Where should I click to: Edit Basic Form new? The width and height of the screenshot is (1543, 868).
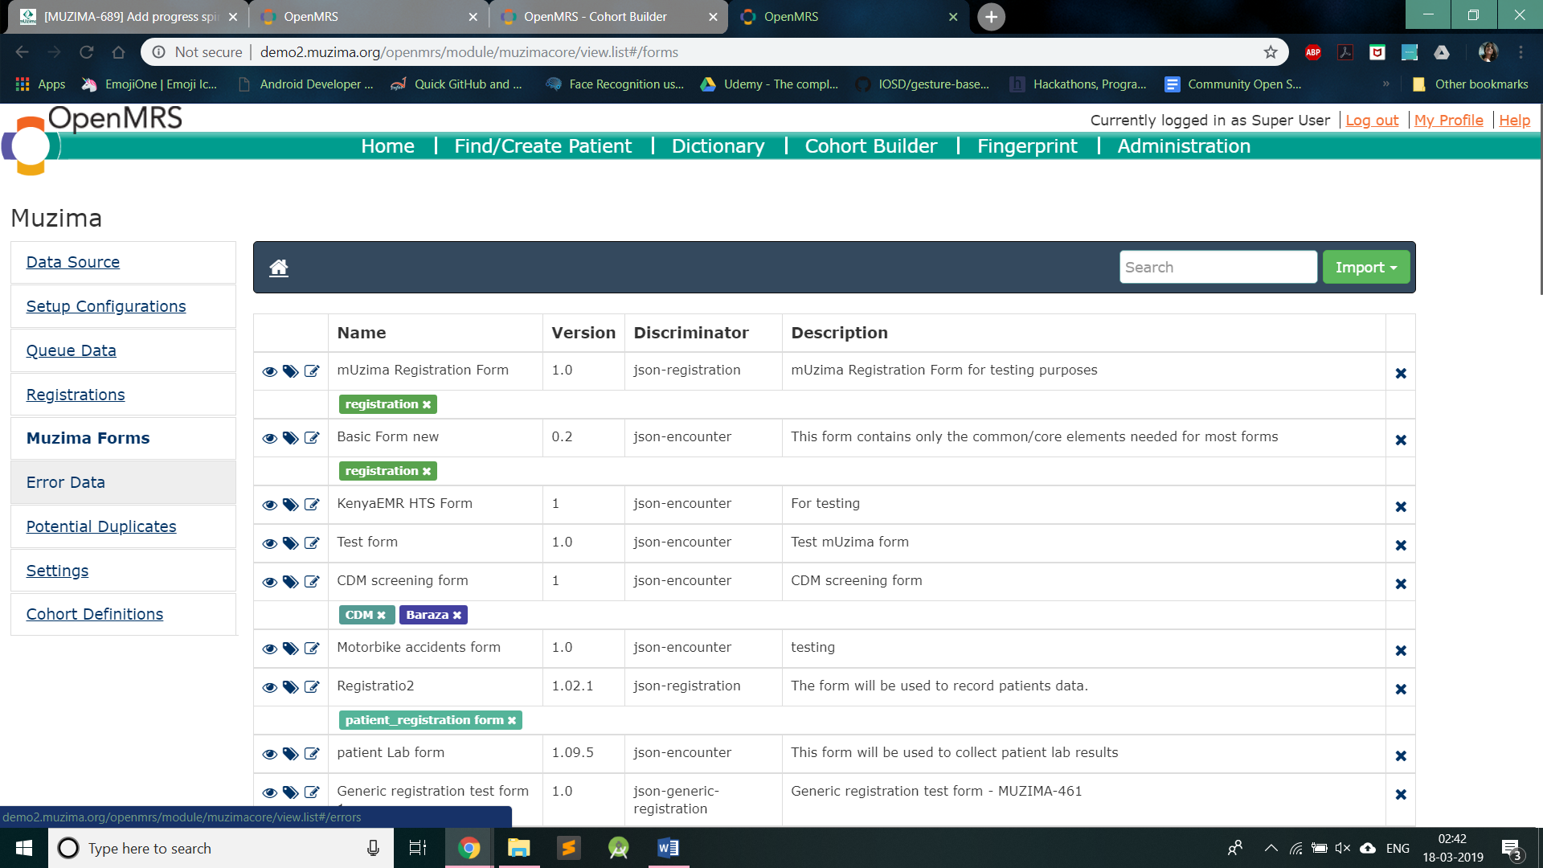click(312, 437)
